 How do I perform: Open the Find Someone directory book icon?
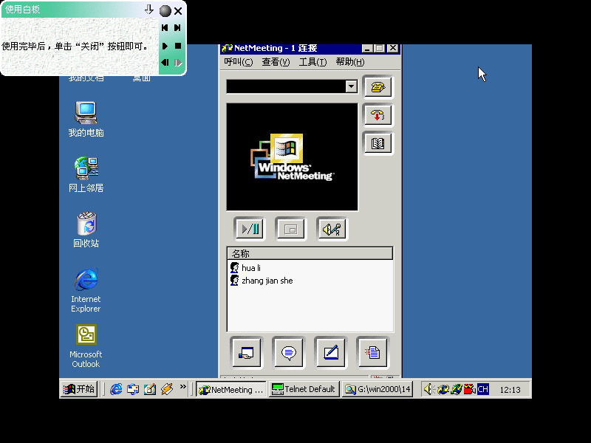click(x=378, y=143)
